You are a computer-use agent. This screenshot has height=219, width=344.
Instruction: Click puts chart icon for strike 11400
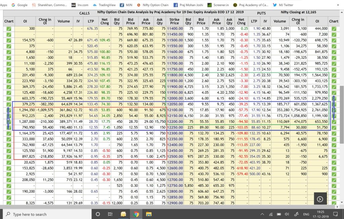pyautogui.click(x=334, y=29)
